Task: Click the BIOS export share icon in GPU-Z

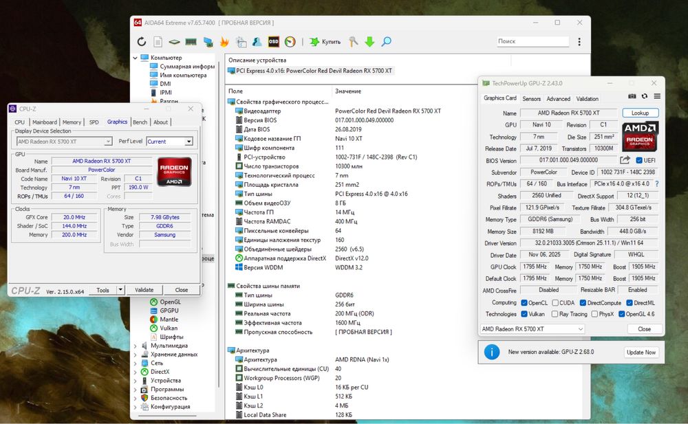Action: (x=625, y=160)
